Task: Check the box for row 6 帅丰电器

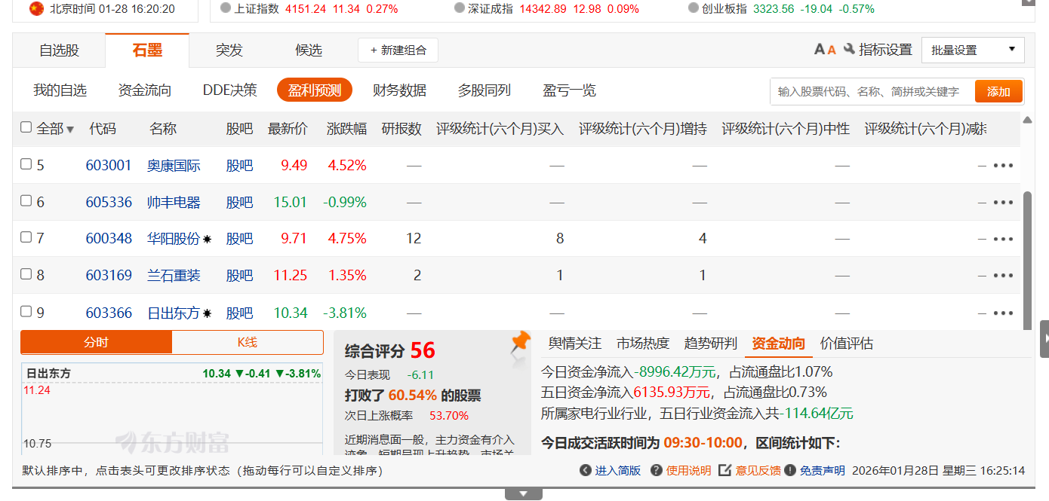Action: click(x=26, y=200)
